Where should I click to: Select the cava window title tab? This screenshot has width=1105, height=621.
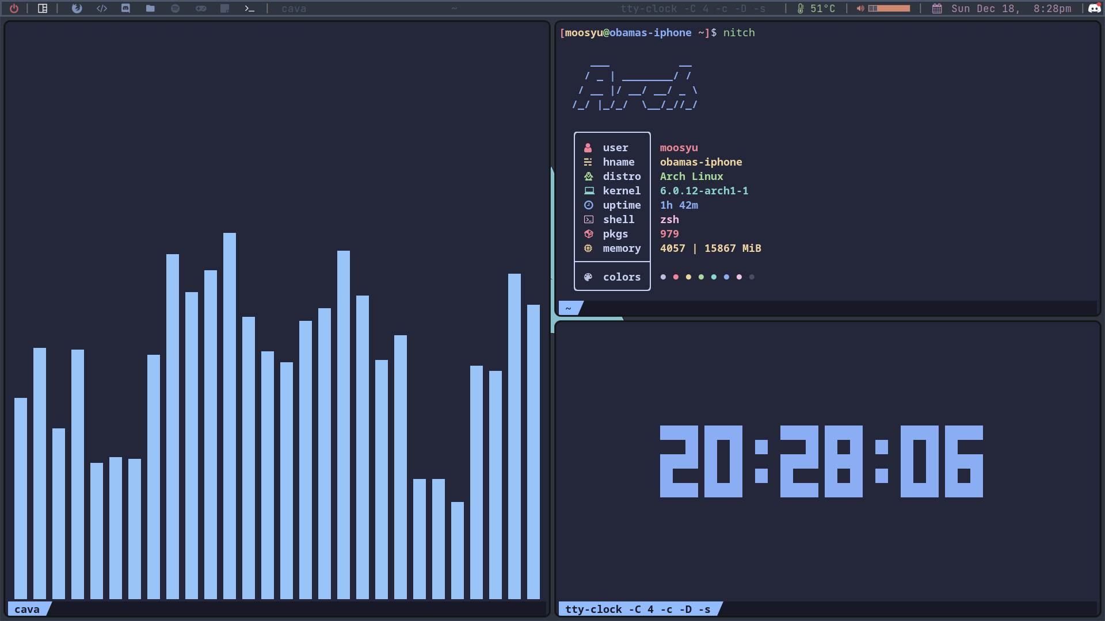tap(27, 609)
